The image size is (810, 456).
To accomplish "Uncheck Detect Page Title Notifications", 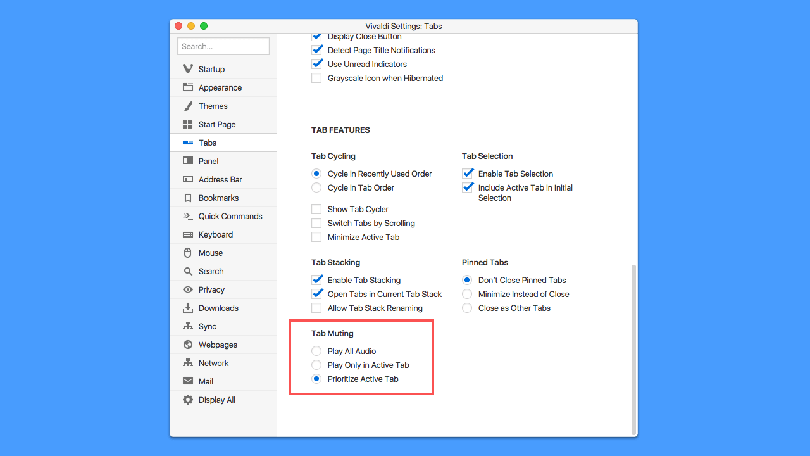I will pyautogui.click(x=316, y=50).
